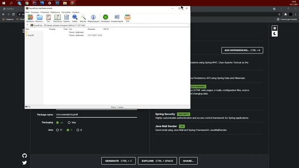
Task: Open Chrome reading list button
Action: [x=287, y=19]
